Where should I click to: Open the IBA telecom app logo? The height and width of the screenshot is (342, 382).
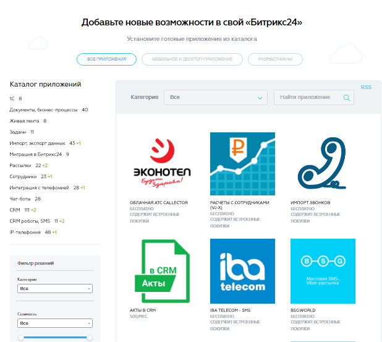pyautogui.click(x=242, y=271)
